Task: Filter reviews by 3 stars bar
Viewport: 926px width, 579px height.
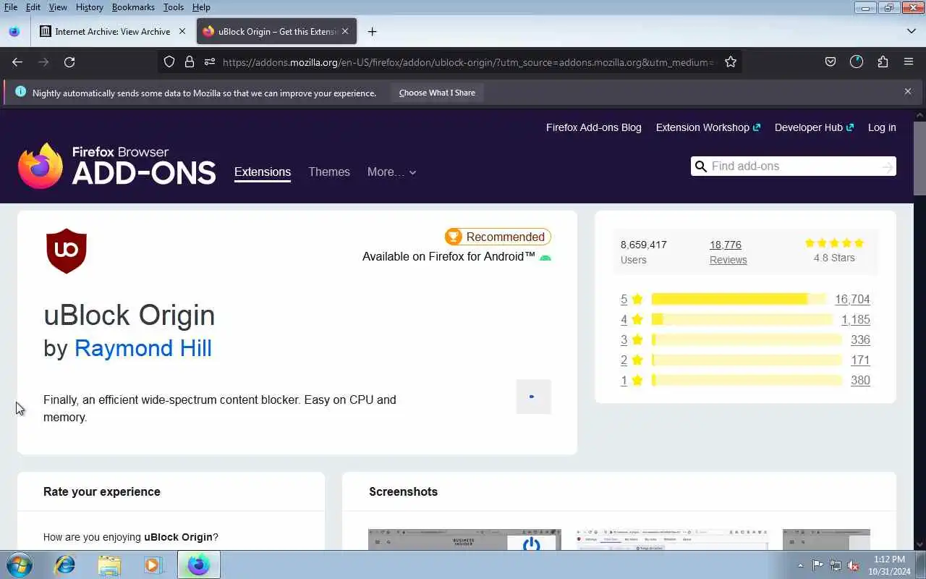Action: 747,339
